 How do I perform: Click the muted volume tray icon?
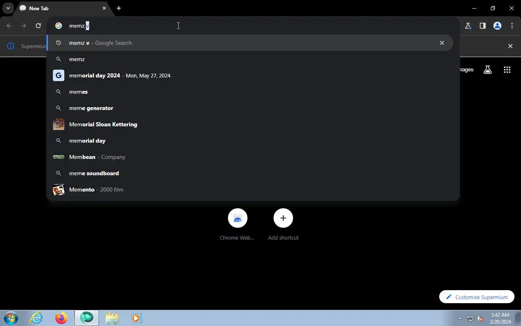pyautogui.click(x=480, y=318)
